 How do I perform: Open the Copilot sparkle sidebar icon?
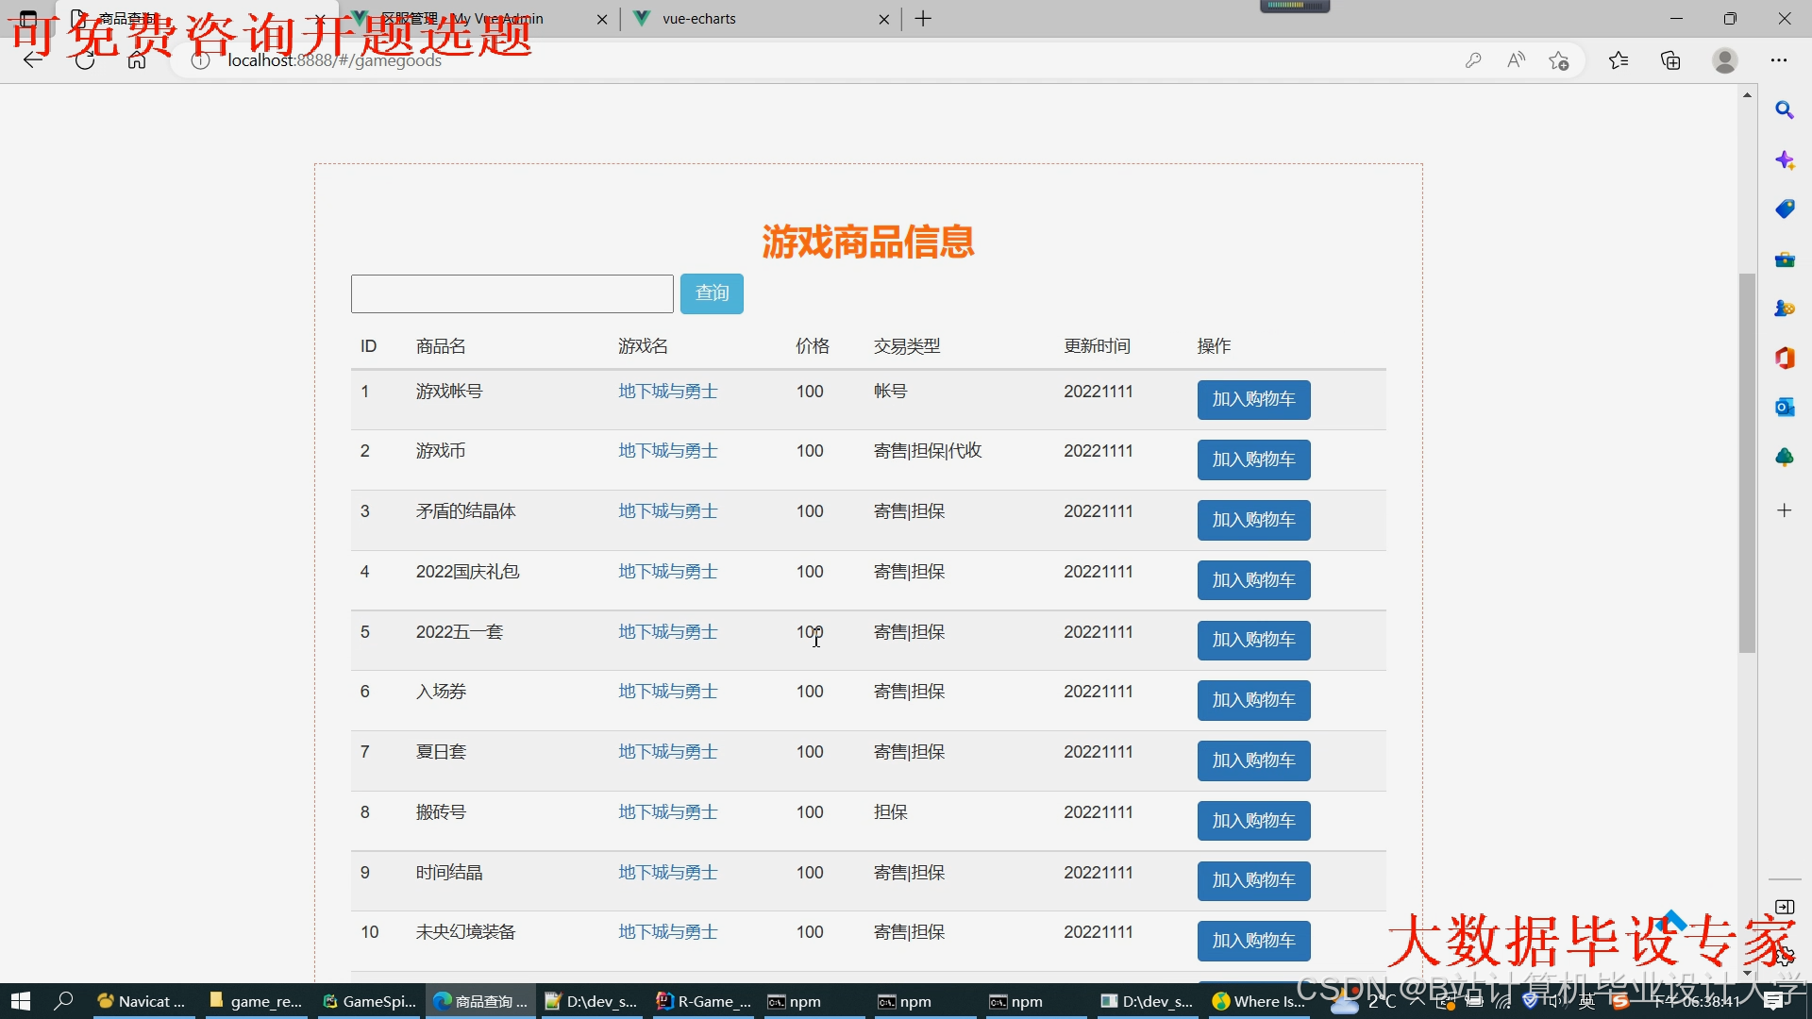(1784, 159)
